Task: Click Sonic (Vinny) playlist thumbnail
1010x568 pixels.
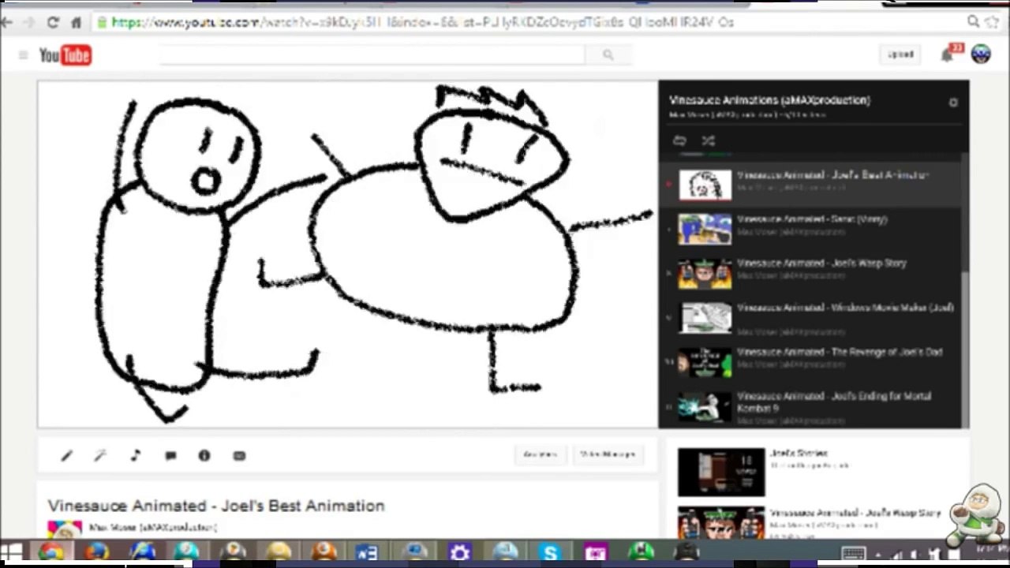Action: [x=705, y=230]
